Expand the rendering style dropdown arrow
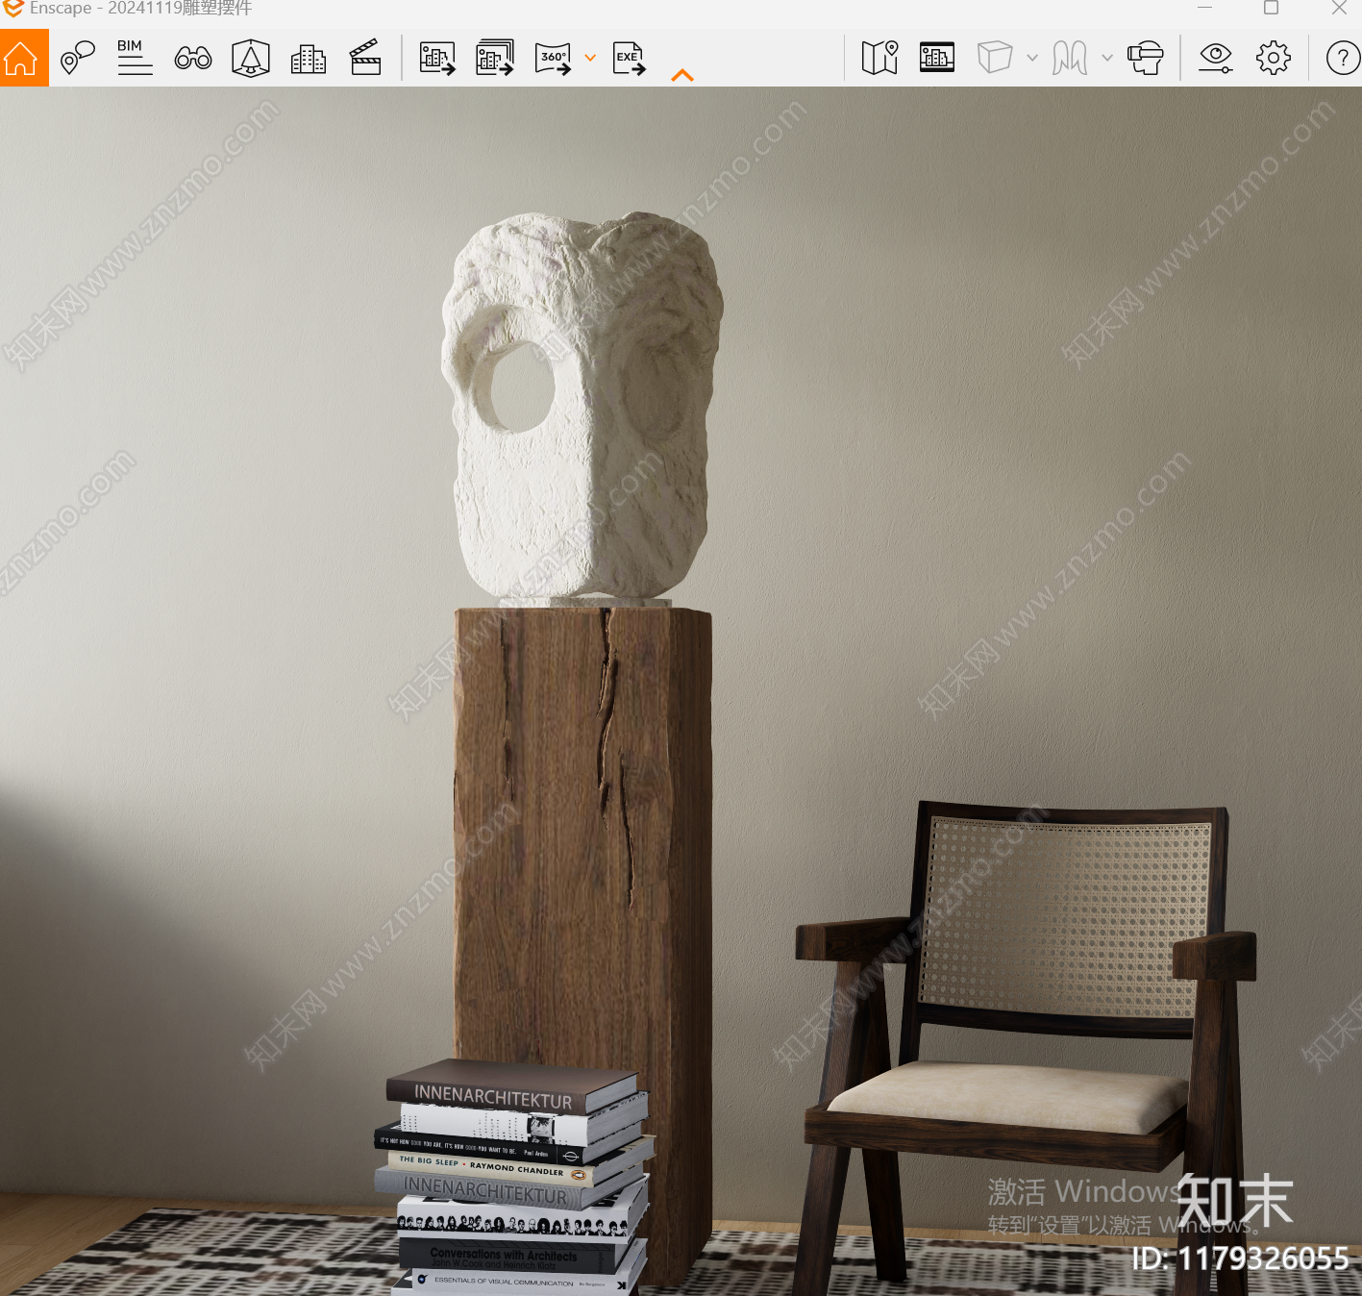The height and width of the screenshot is (1296, 1362). coord(1032,58)
